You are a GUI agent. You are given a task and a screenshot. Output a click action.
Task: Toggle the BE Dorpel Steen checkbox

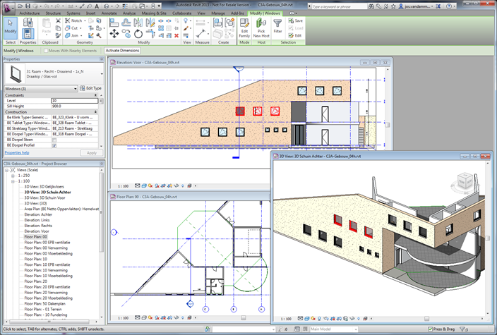pyautogui.click(x=54, y=140)
